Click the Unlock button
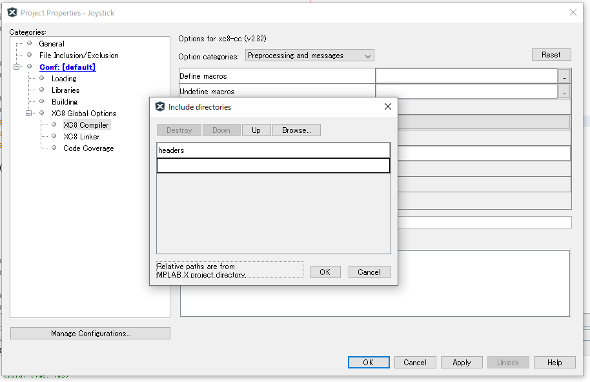 click(x=508, y=363)
